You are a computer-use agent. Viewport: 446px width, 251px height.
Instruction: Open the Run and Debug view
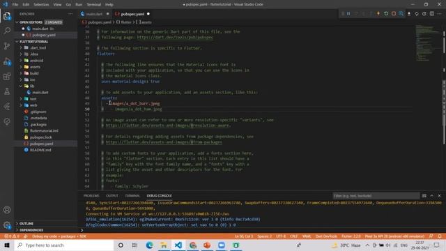click(x=7, y=61)
